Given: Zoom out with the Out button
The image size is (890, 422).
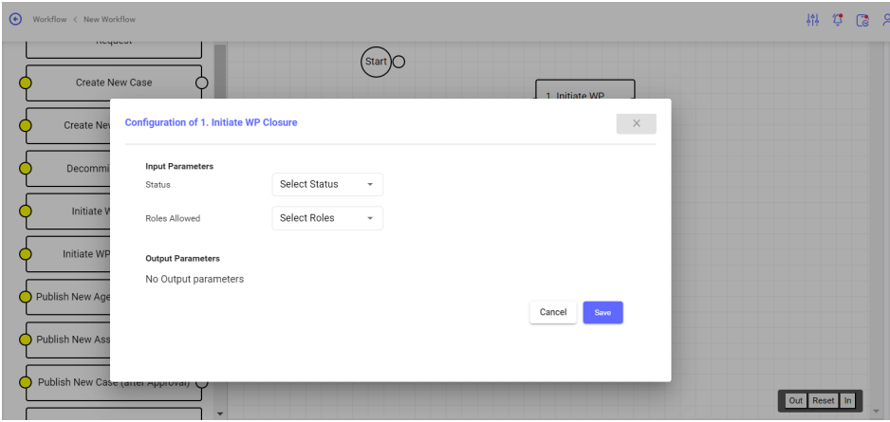Looking at the screenshot, I should [796, 401].
